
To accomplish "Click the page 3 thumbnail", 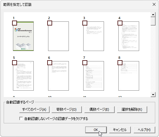I will coord(94,36).
